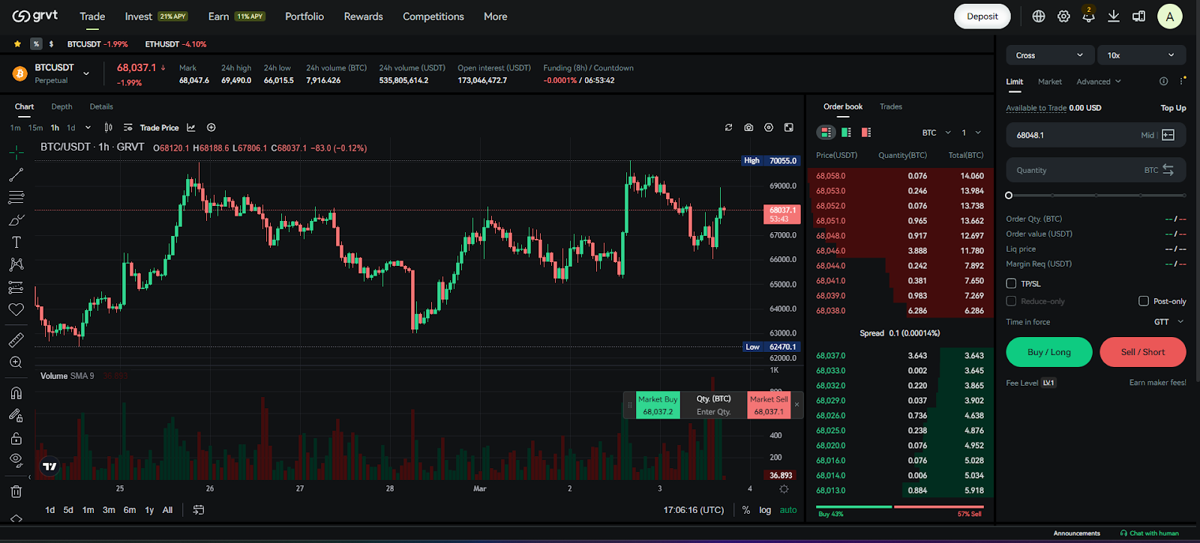This screenshot has width=1200, height=543.
Task: Open the settings gear in header
Action: [x=1063, y=16]
